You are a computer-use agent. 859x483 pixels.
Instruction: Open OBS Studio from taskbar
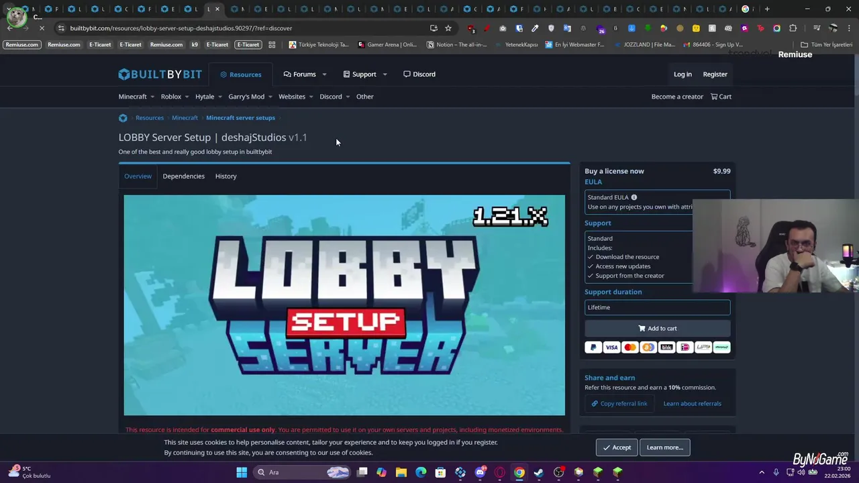pyautogui.click(x=558, y=472)
